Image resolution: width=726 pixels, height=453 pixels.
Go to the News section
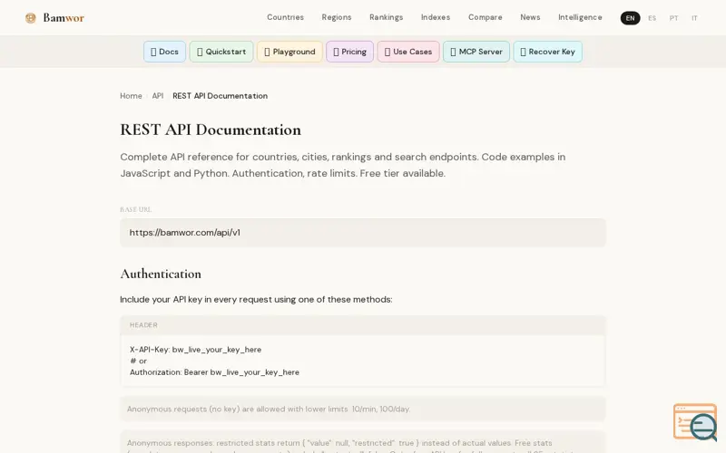pyautogui.click(x=530, y=17)
